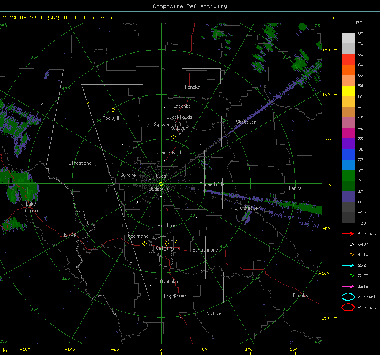Select the Strathmore city label
This screenshot has width=380, height=355.
205,250
